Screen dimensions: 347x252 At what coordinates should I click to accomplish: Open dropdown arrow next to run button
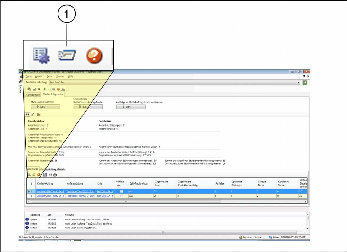(x=48, y=89)
